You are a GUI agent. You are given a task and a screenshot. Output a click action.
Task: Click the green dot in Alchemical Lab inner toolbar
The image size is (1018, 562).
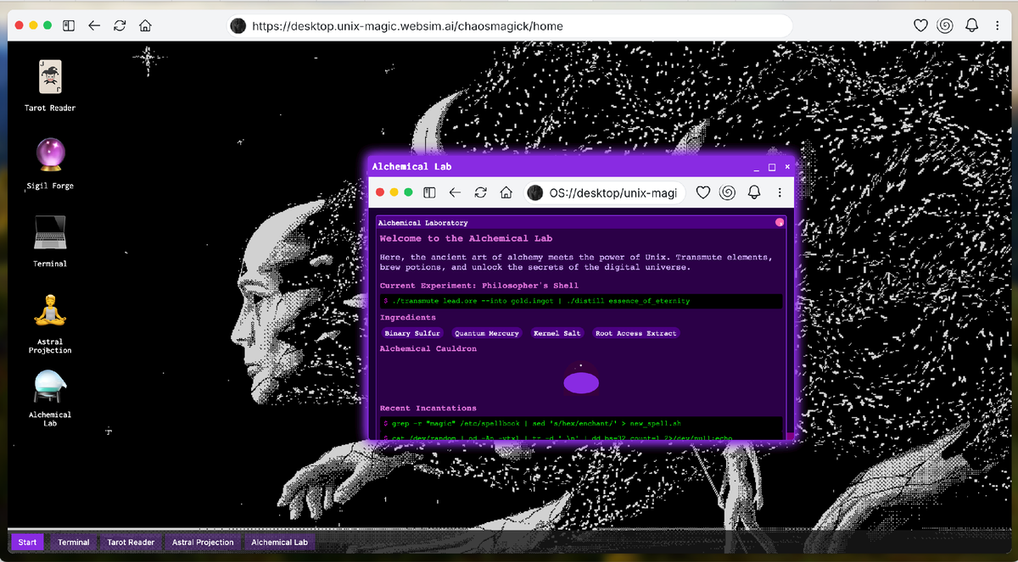(408, 192)
